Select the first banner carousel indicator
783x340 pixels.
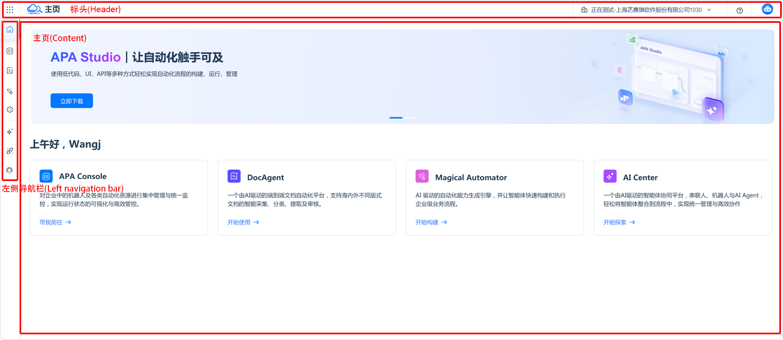[x=396, y=118]
